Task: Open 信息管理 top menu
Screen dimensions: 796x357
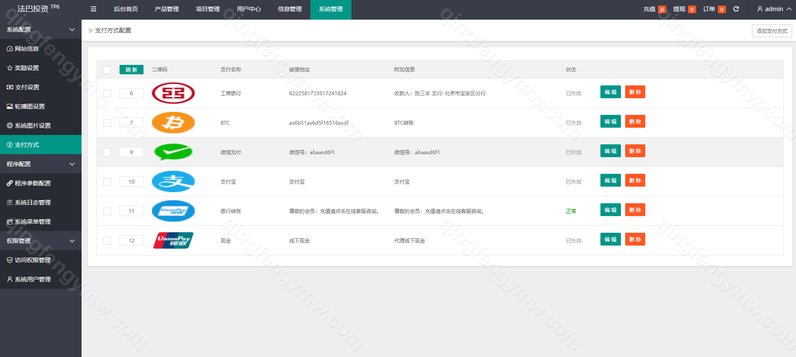Action: click(x=290, y=9)
